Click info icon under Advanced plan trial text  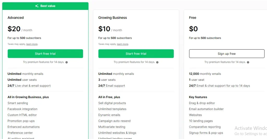pyautogui.click(x=66, y=62)
